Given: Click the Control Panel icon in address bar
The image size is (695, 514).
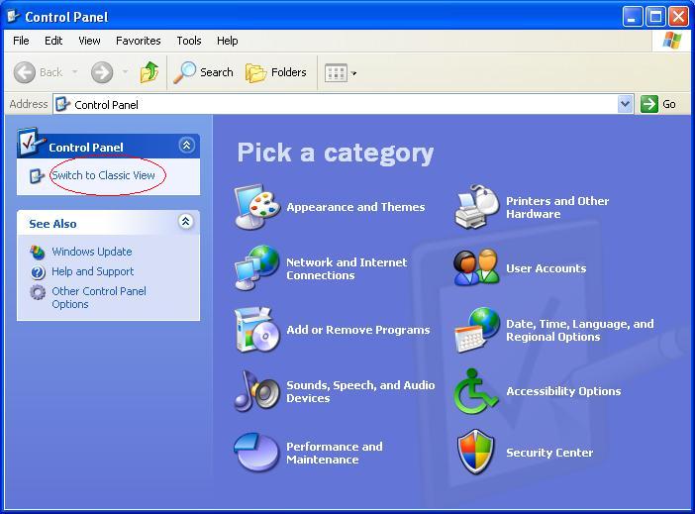Looking at the screenshot, I should click(x=63, y=104).
